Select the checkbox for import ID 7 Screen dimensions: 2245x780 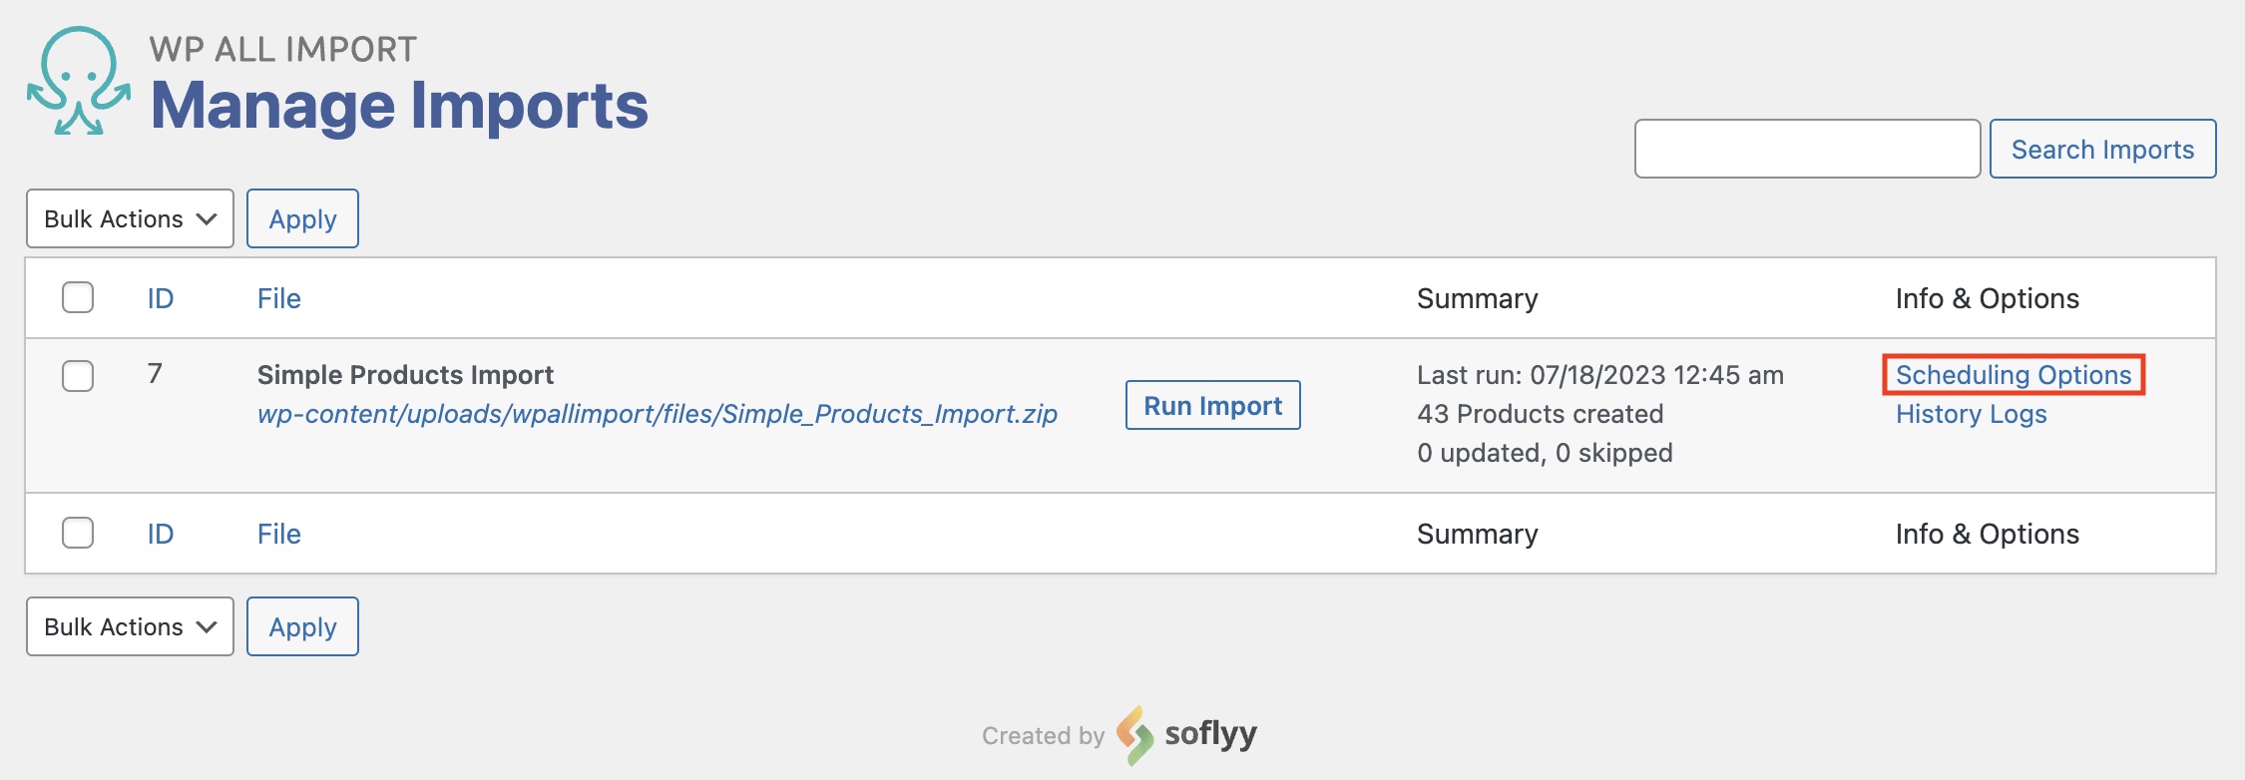78,376
